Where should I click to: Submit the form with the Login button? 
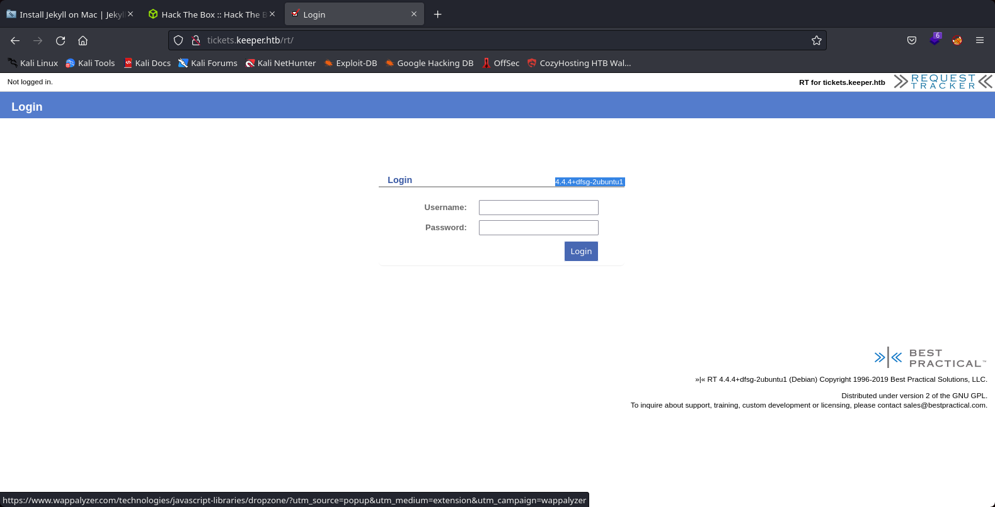[x=581, y=251]
